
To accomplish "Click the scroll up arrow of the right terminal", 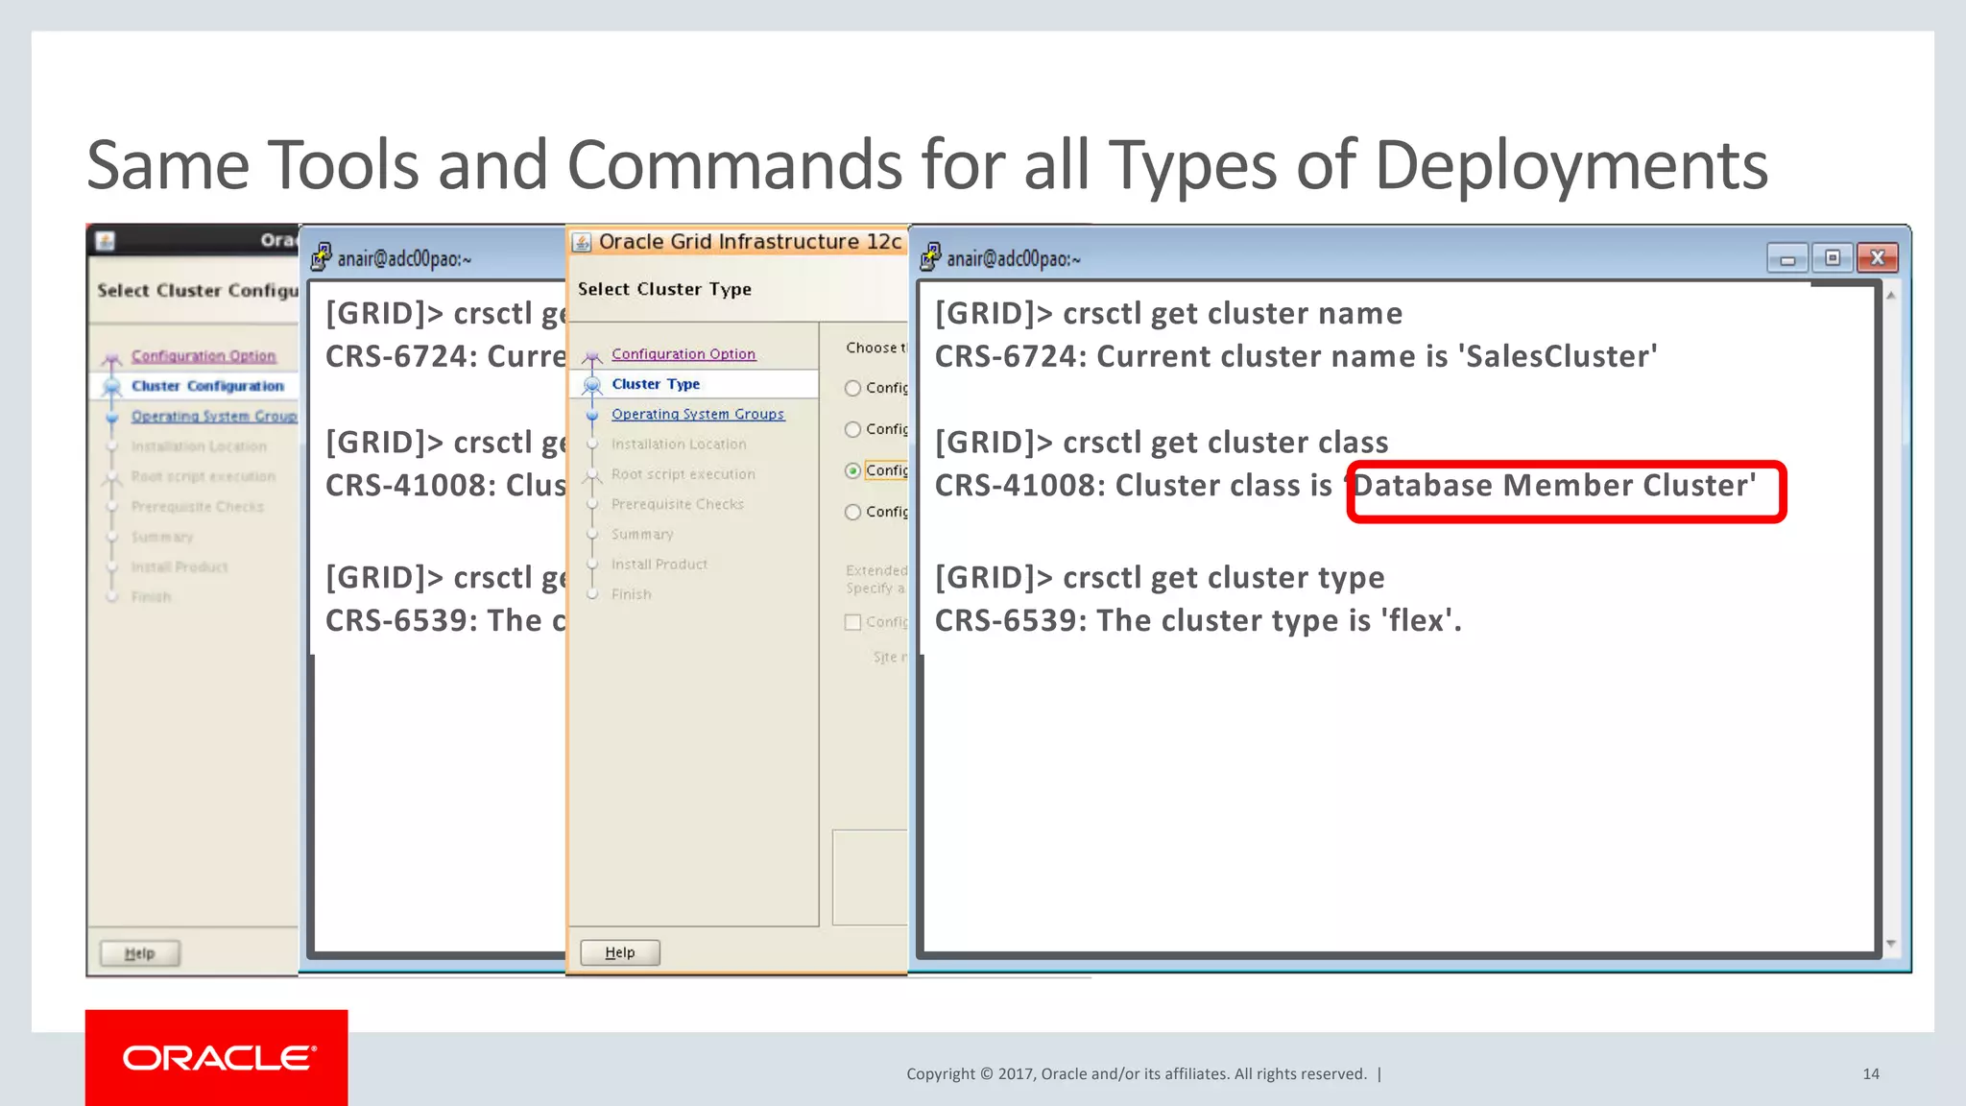I will click(1890, 296).
